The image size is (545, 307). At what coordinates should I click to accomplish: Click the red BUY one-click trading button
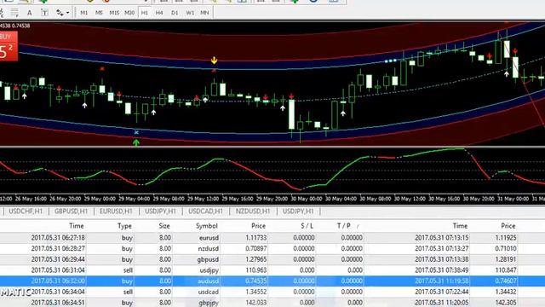click(9, 46)
